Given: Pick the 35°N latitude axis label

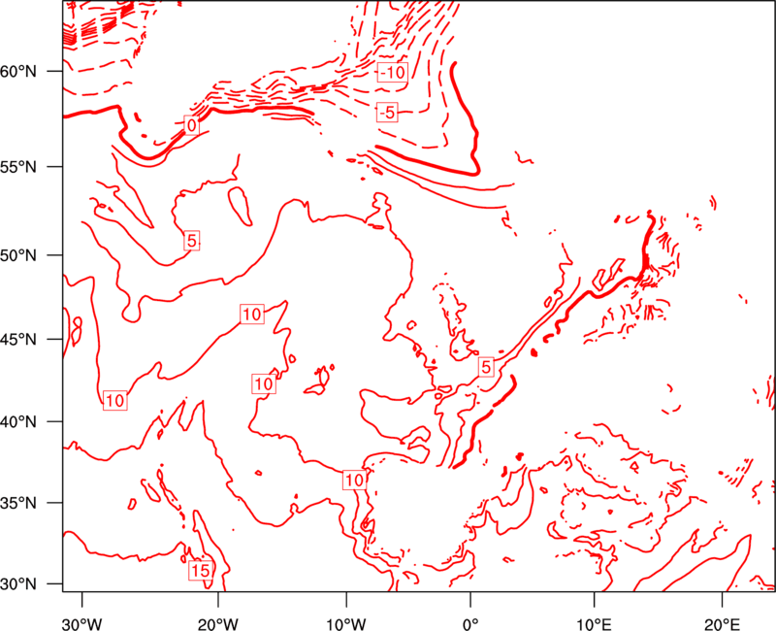Looking at the screenshot, I should coord(18,503).
